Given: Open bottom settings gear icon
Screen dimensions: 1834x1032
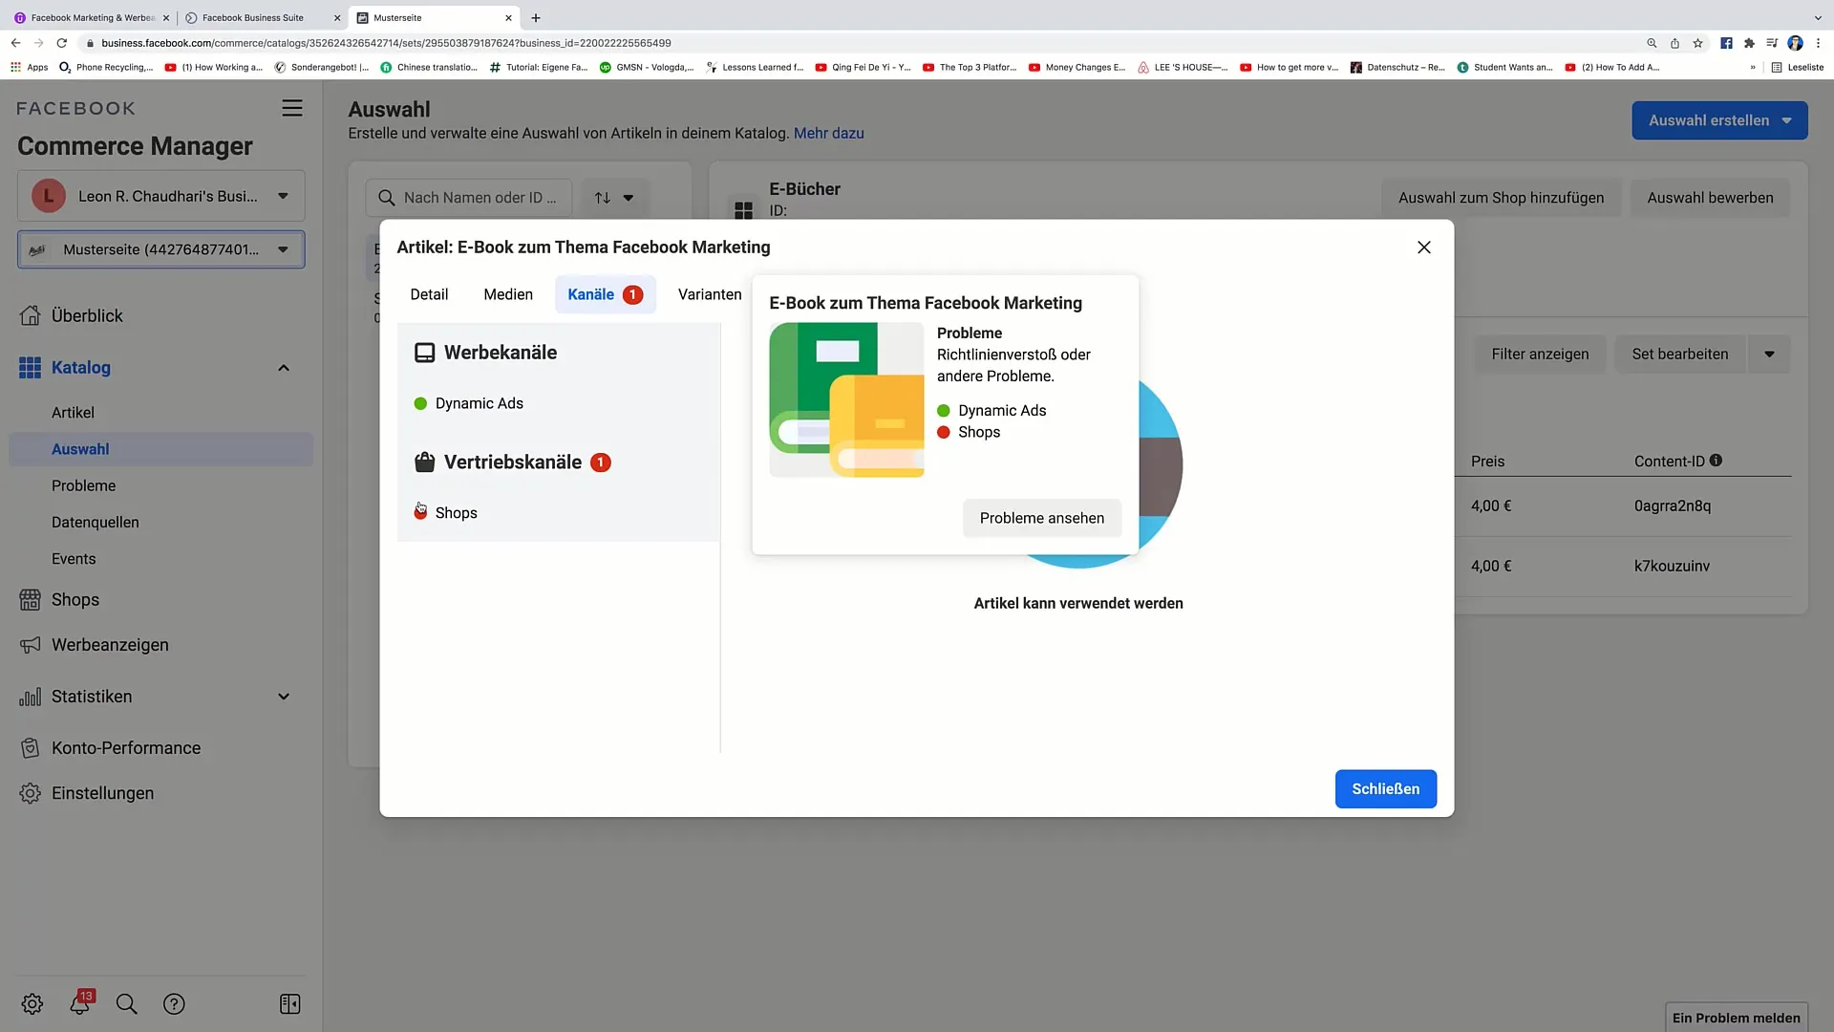Looking at the screenshot, I should click(32, 1004).
